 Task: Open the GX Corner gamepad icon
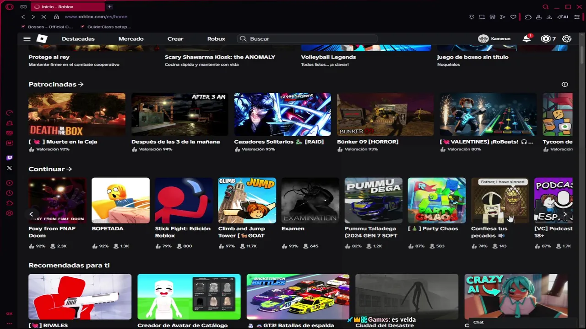pos(23,7)
